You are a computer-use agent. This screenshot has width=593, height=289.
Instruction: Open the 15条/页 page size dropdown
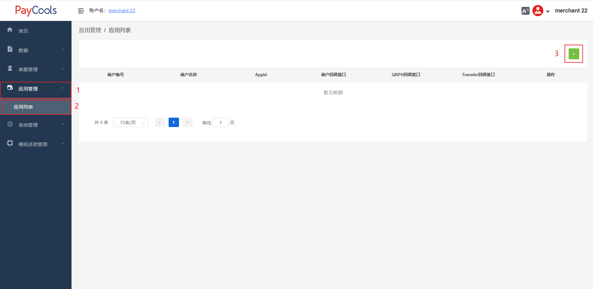click(131, 123)
